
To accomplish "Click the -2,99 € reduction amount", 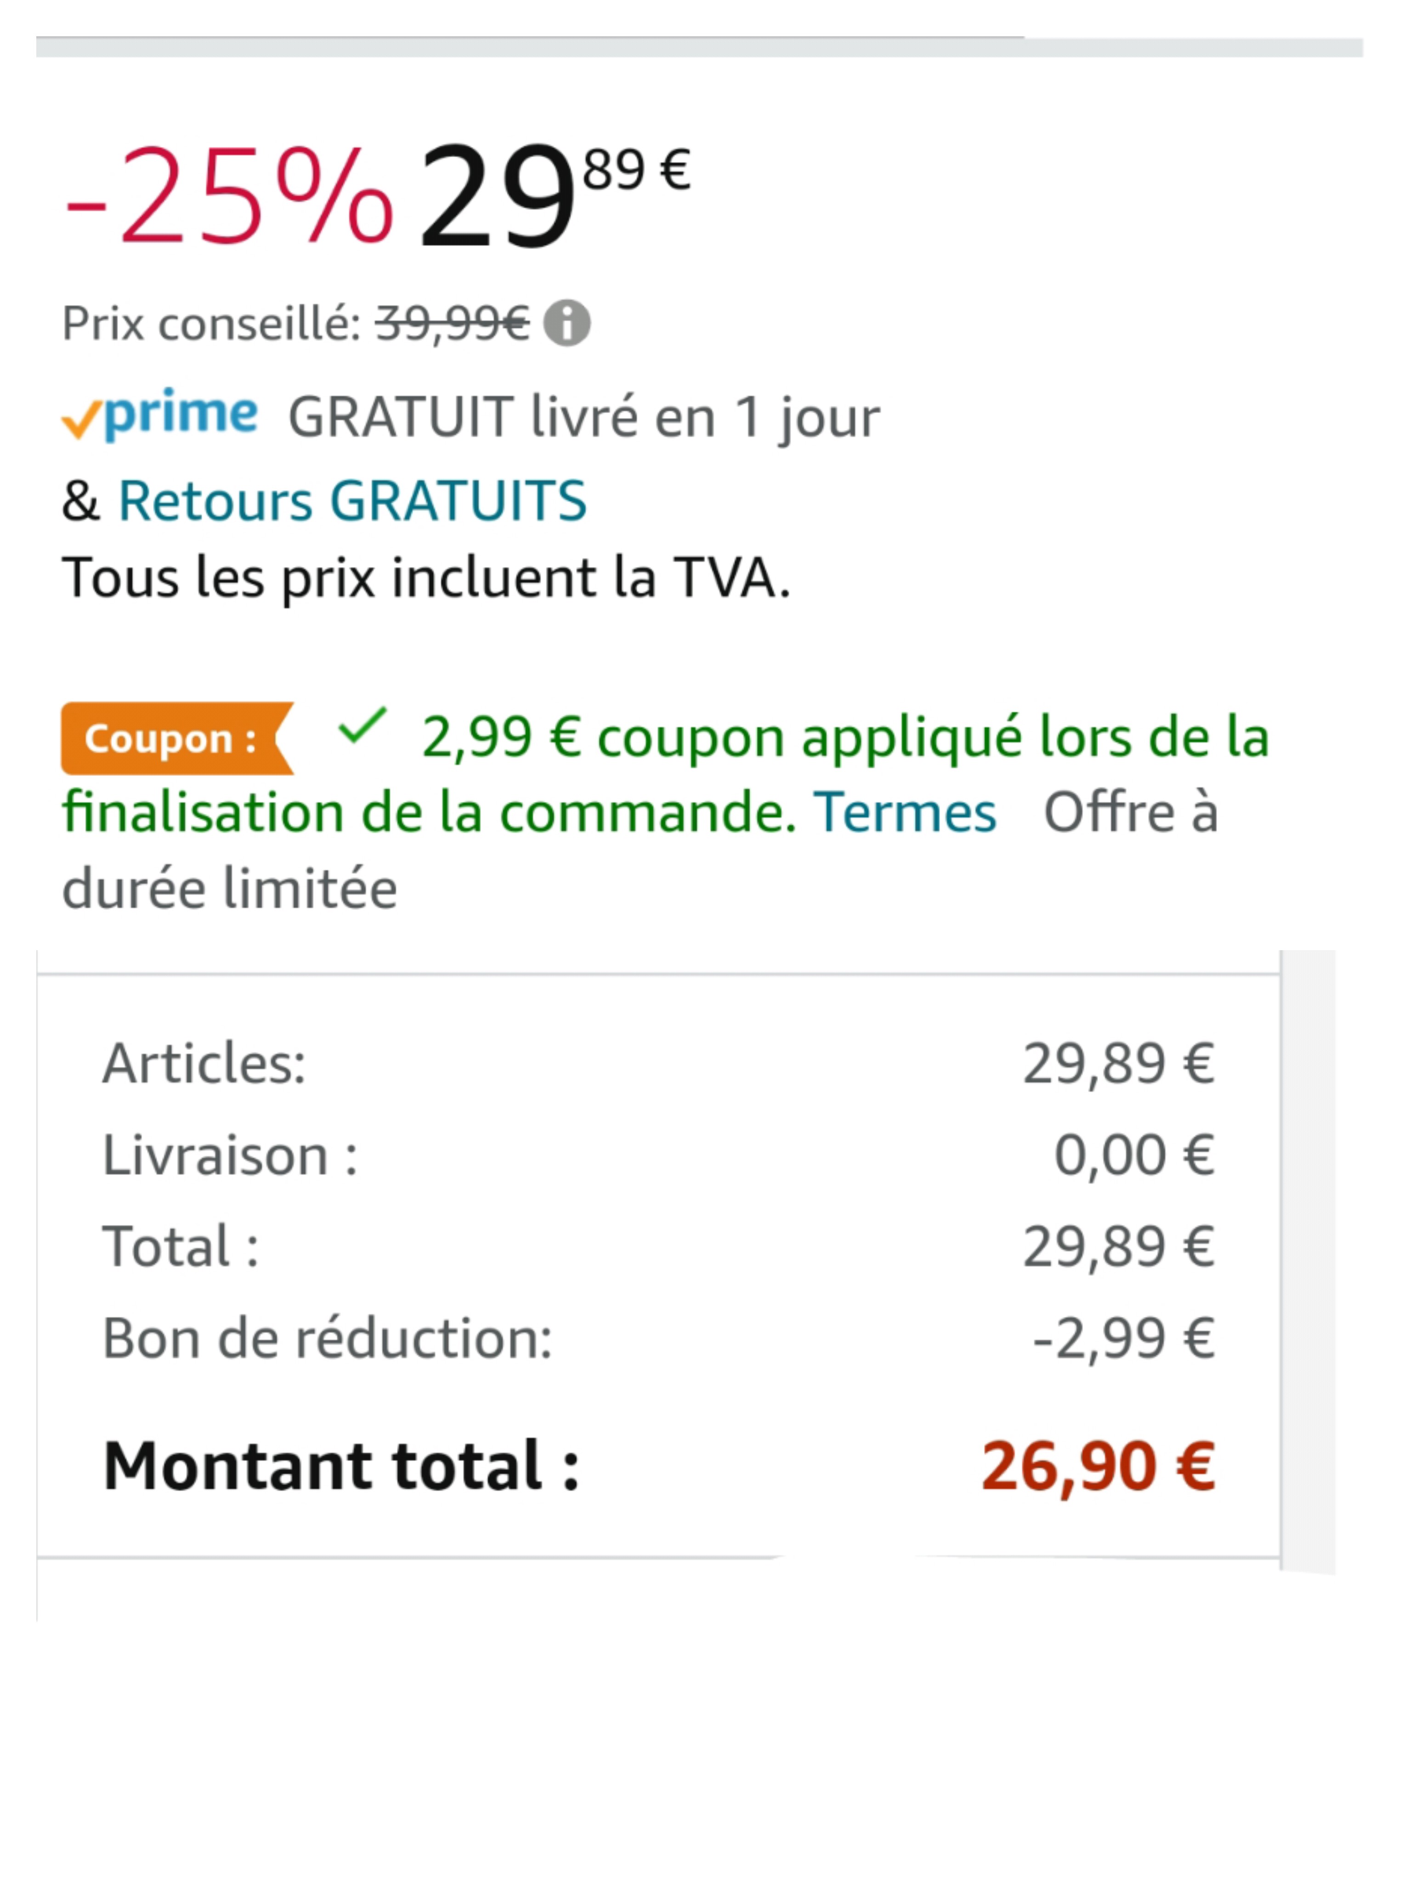I will pos(1123,1338).
